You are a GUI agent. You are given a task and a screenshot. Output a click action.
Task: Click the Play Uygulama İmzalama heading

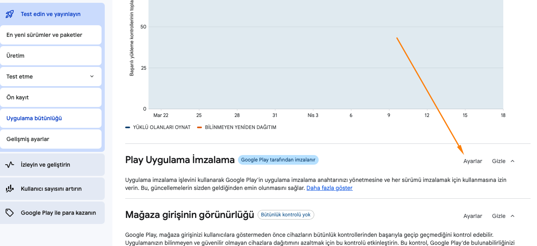[x=180, y=160]
